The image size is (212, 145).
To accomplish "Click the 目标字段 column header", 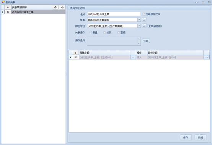I will 175,53.
